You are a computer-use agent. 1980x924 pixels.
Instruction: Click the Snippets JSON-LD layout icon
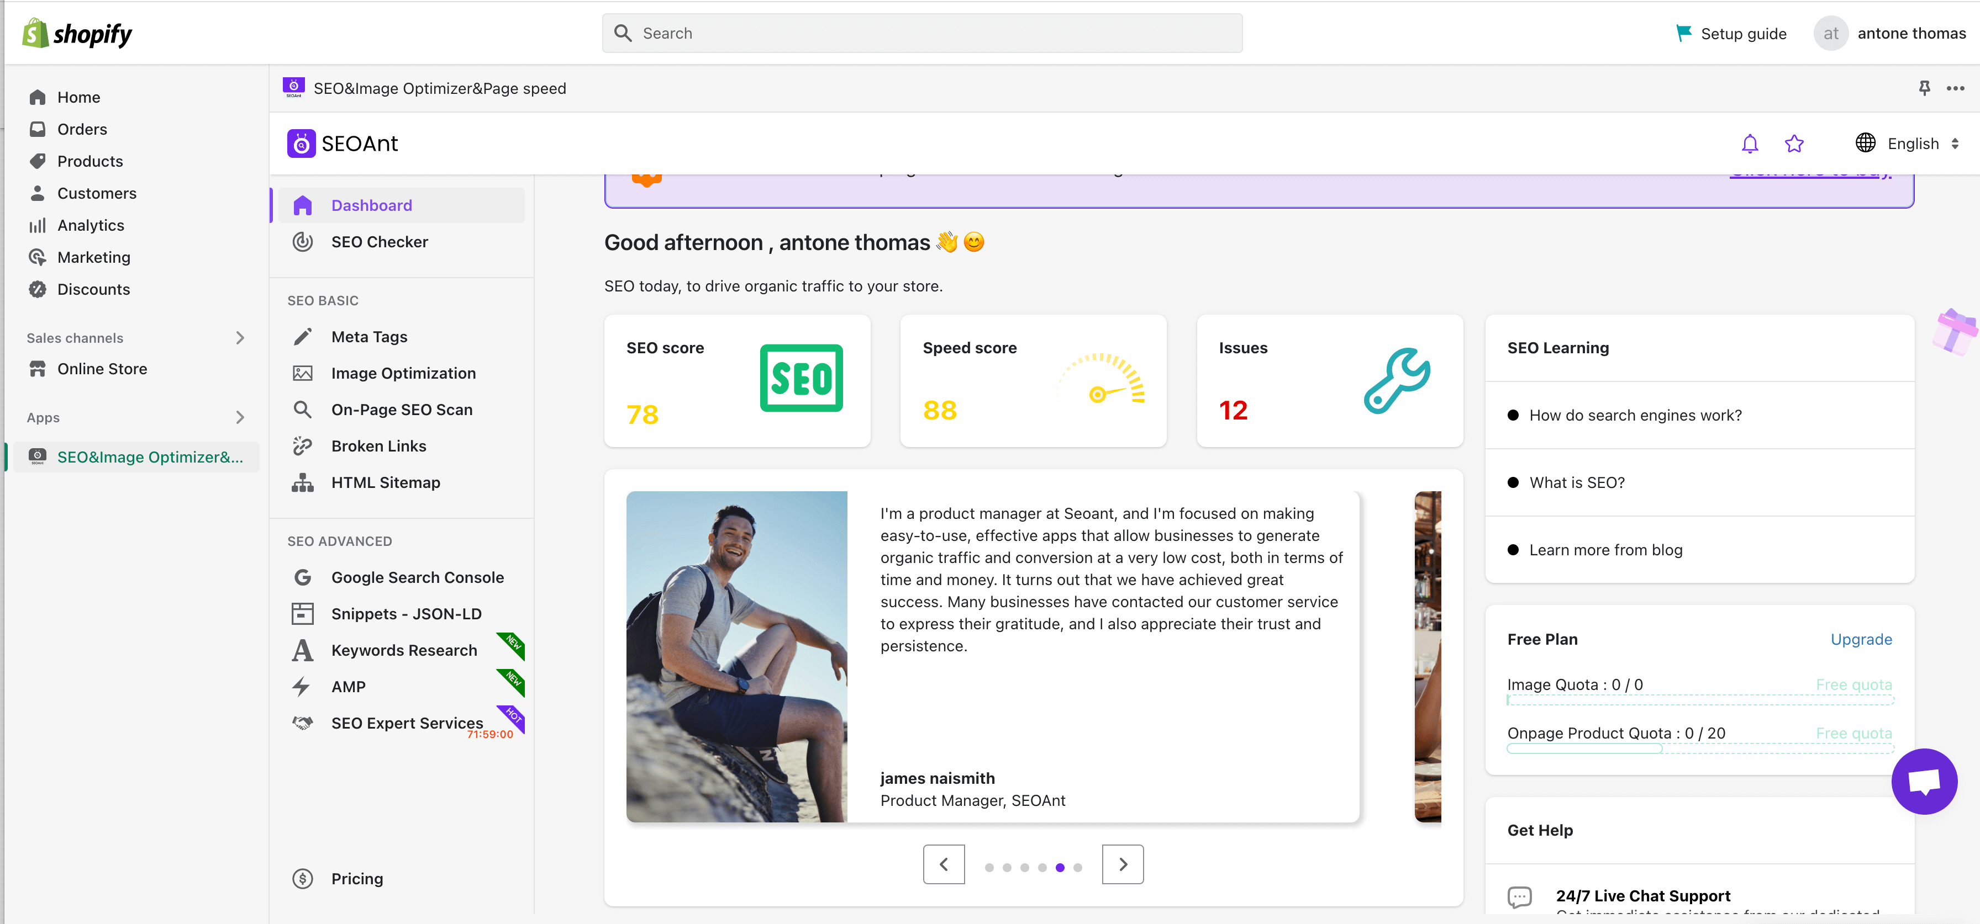pos(302,614)
